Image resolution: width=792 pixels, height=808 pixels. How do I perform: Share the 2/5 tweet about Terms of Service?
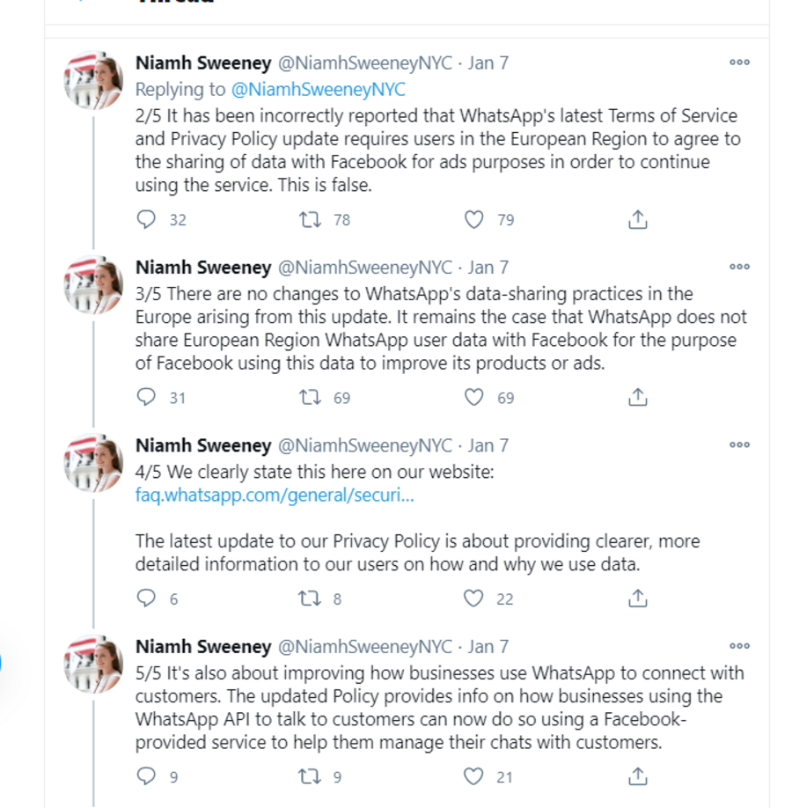[x=637, y=219]
